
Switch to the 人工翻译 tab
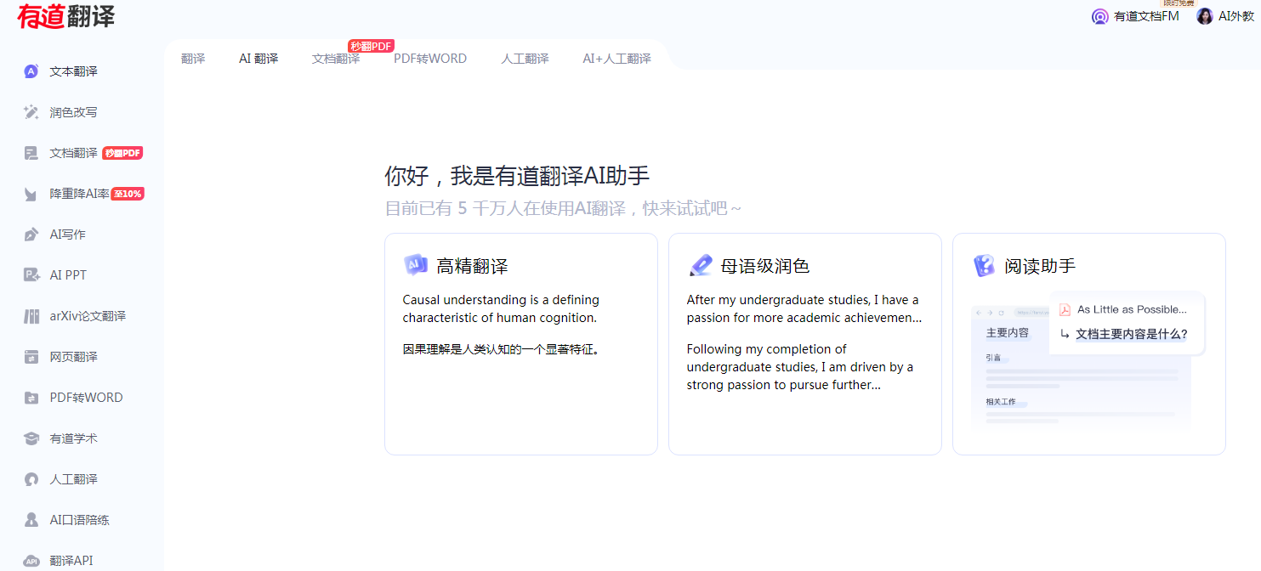click(525, 58)
